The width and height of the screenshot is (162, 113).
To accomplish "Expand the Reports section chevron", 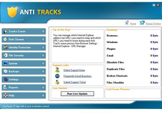I will [43, 87].
